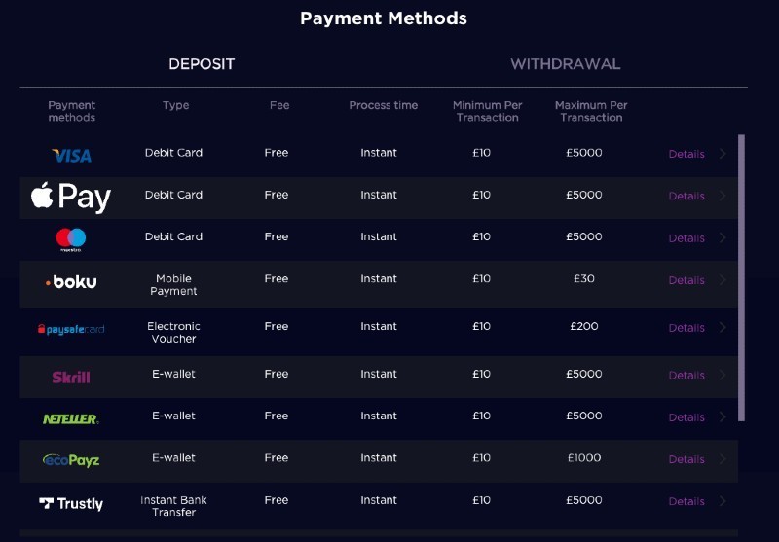
Task: Open Details link for Visa row
Action: (686, 154)
